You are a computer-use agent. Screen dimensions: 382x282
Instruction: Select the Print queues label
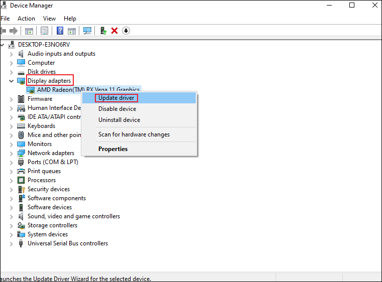click(x=44, y=171)
